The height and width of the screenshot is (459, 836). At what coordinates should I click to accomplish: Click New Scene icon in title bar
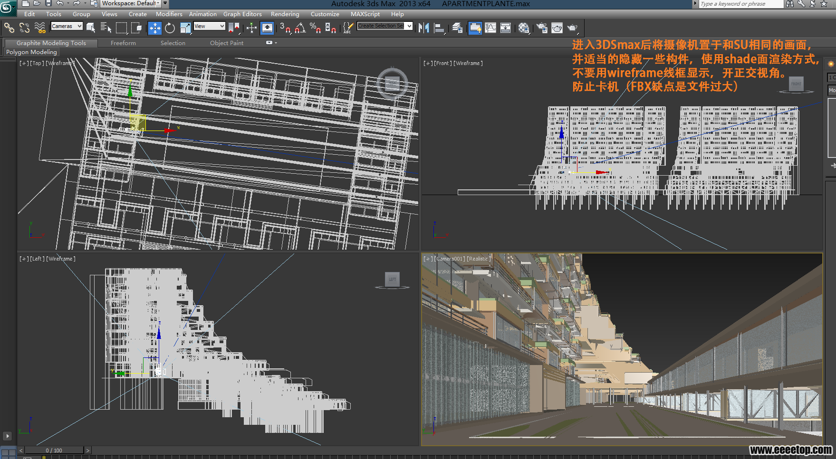pyautogui.click(x=26, y=3)
